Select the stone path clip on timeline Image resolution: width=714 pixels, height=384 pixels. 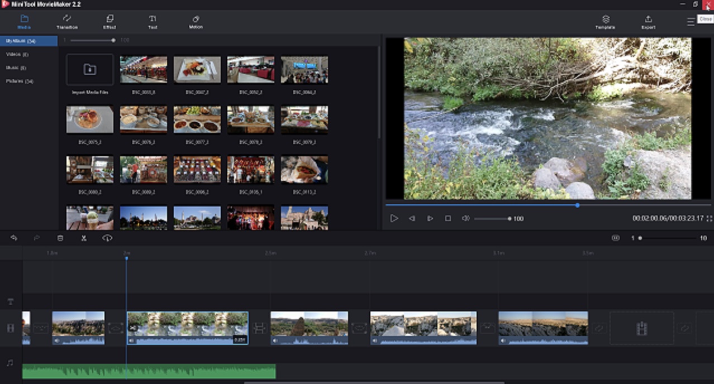coord(423,328)
